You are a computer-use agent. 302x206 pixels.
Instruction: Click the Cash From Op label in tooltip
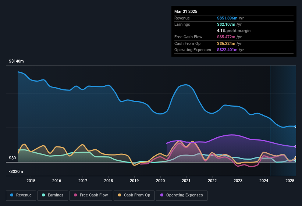click(187, 43)
